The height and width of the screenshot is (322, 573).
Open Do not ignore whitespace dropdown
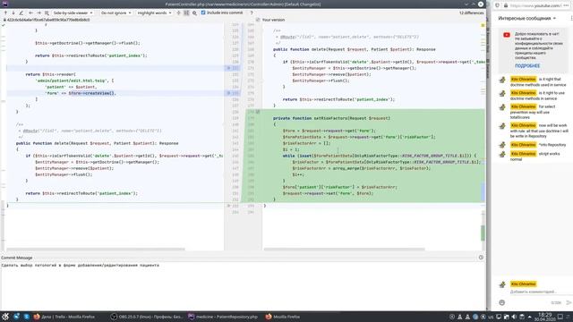point(115,13)
